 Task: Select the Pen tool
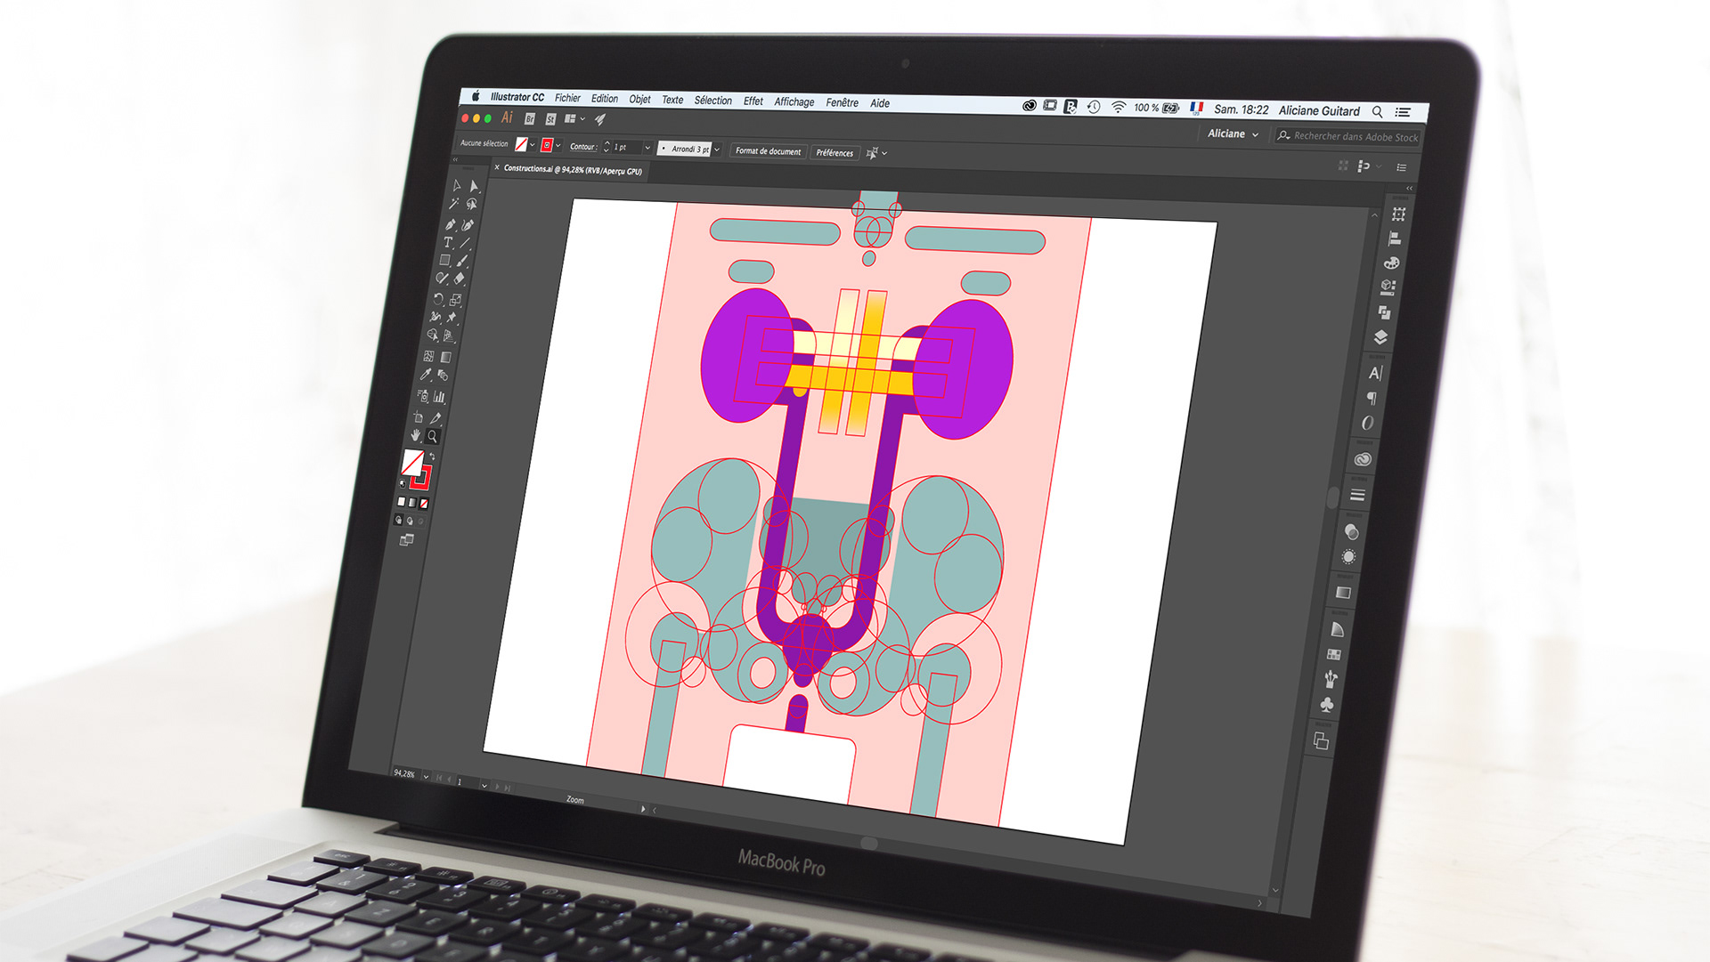click(x=451, y=224)
